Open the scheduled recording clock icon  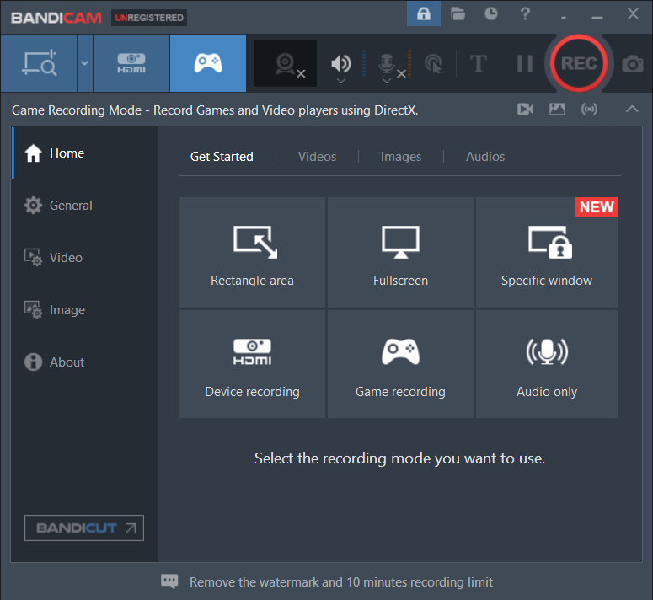click(491, 13)
